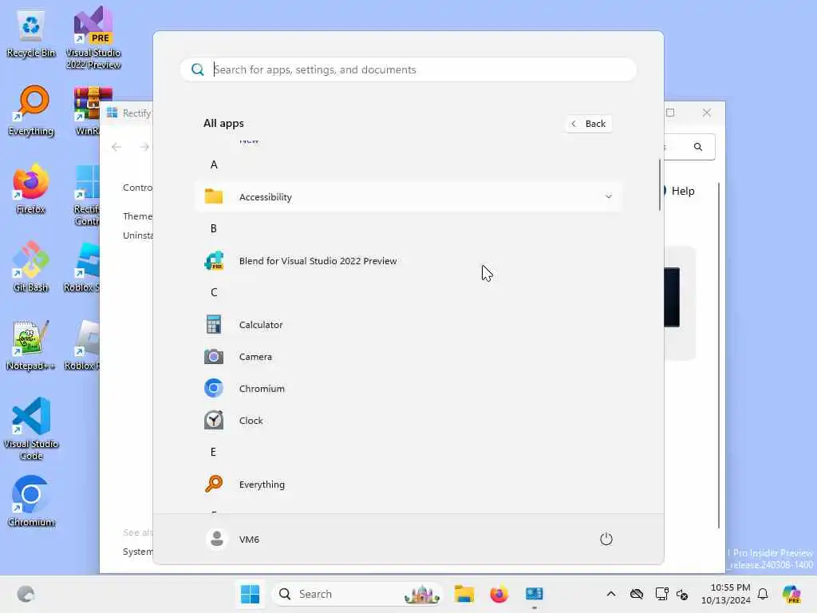Launch Blend for Visual Studio 2022 Preview

tap(408, 261)
